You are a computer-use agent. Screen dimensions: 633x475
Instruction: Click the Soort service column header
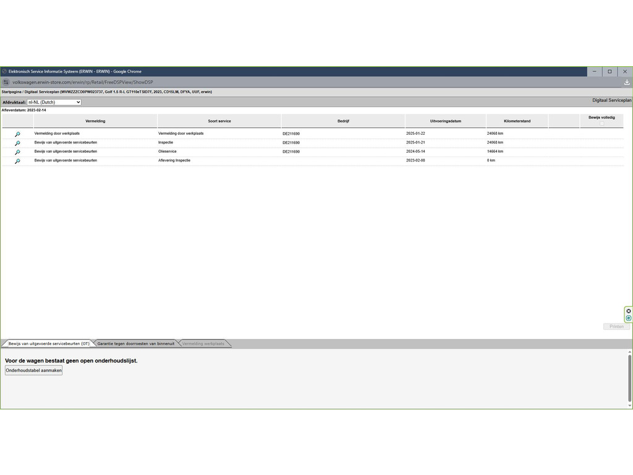click(219, 121)
